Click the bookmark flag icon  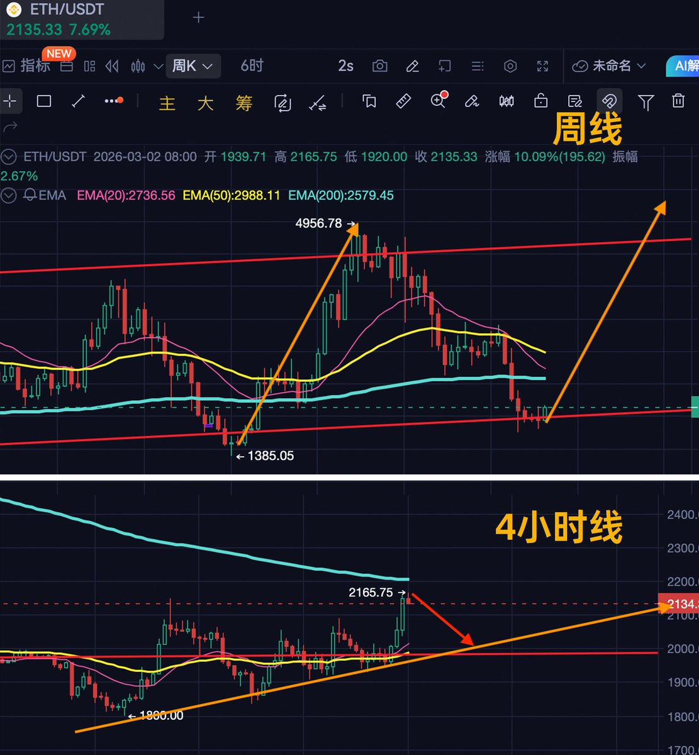point(369,101)
